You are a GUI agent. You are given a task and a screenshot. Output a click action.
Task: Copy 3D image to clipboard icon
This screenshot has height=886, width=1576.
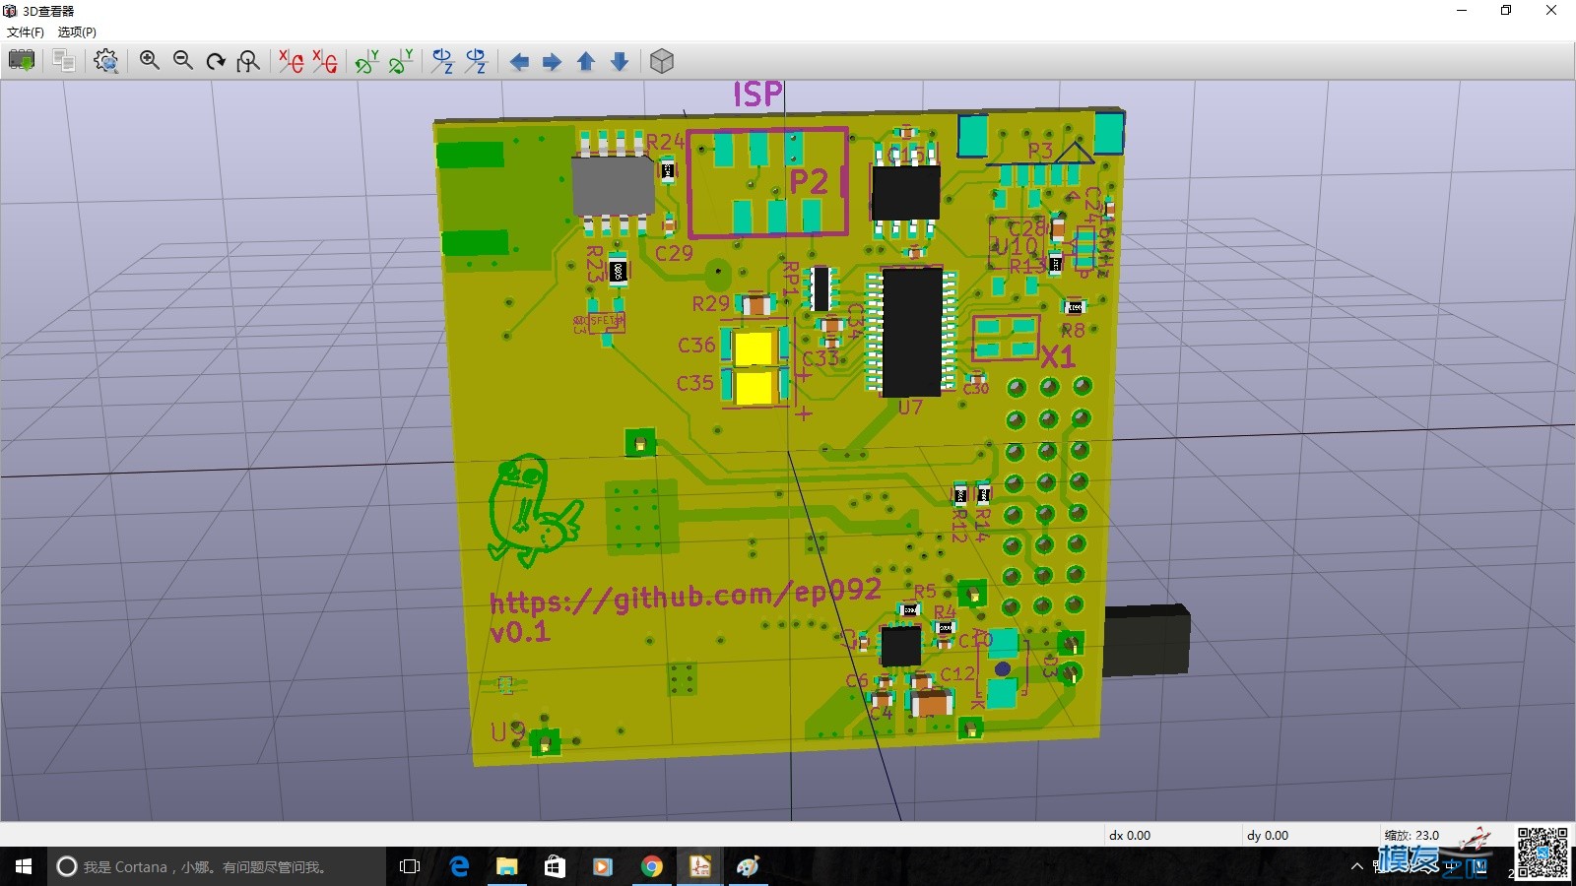(x=64, y=61)
